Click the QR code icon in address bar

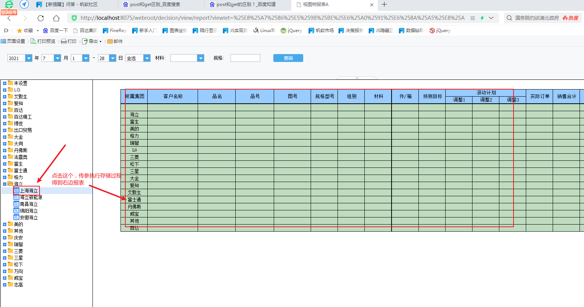(x=473, y=18)
